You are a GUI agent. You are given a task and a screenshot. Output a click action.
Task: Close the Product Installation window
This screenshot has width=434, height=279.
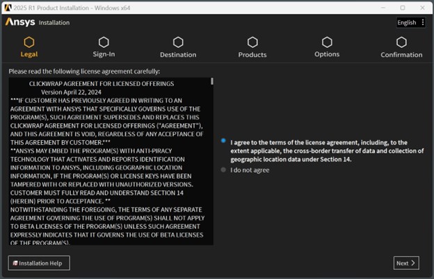(422, 8)
